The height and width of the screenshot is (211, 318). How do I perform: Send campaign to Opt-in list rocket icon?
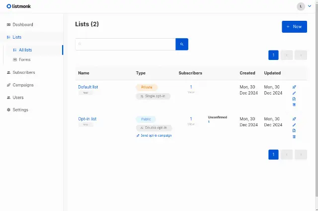click(294, 119)
